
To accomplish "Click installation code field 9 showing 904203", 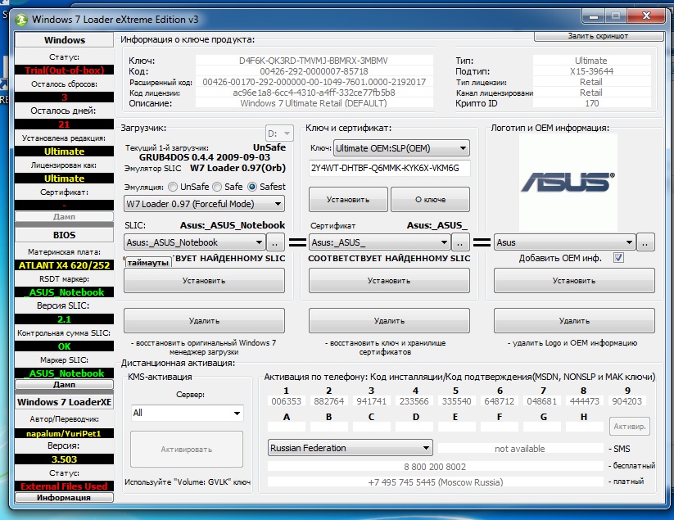I will [x=627, y=401].
